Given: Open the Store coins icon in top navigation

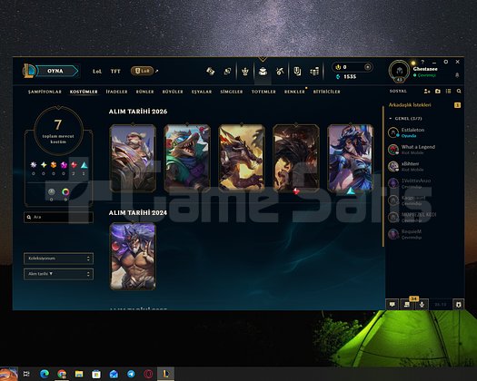Looking at the screenshot, I should pos(314,72).
